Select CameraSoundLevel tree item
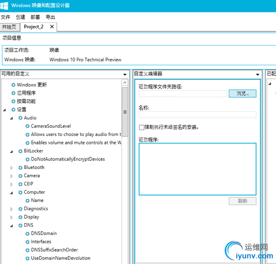The image size is (276, 264). coord(51,126)
